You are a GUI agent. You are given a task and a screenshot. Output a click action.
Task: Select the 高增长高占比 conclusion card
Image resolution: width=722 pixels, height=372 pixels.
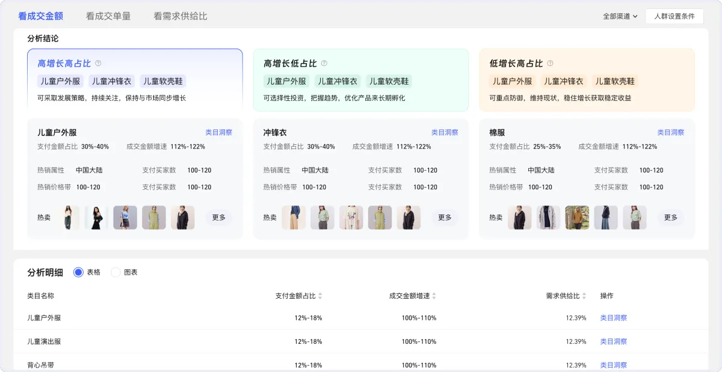135,80
